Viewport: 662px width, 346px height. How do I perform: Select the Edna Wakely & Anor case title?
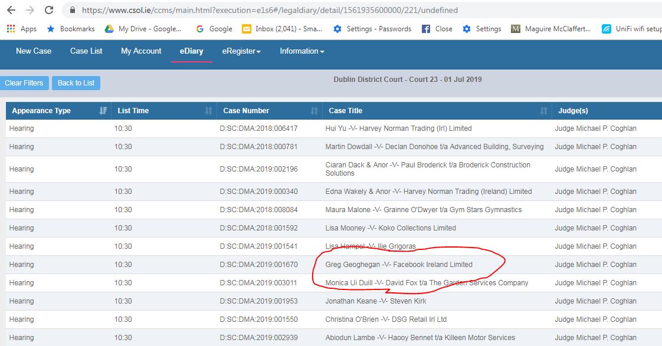[428, 191]
